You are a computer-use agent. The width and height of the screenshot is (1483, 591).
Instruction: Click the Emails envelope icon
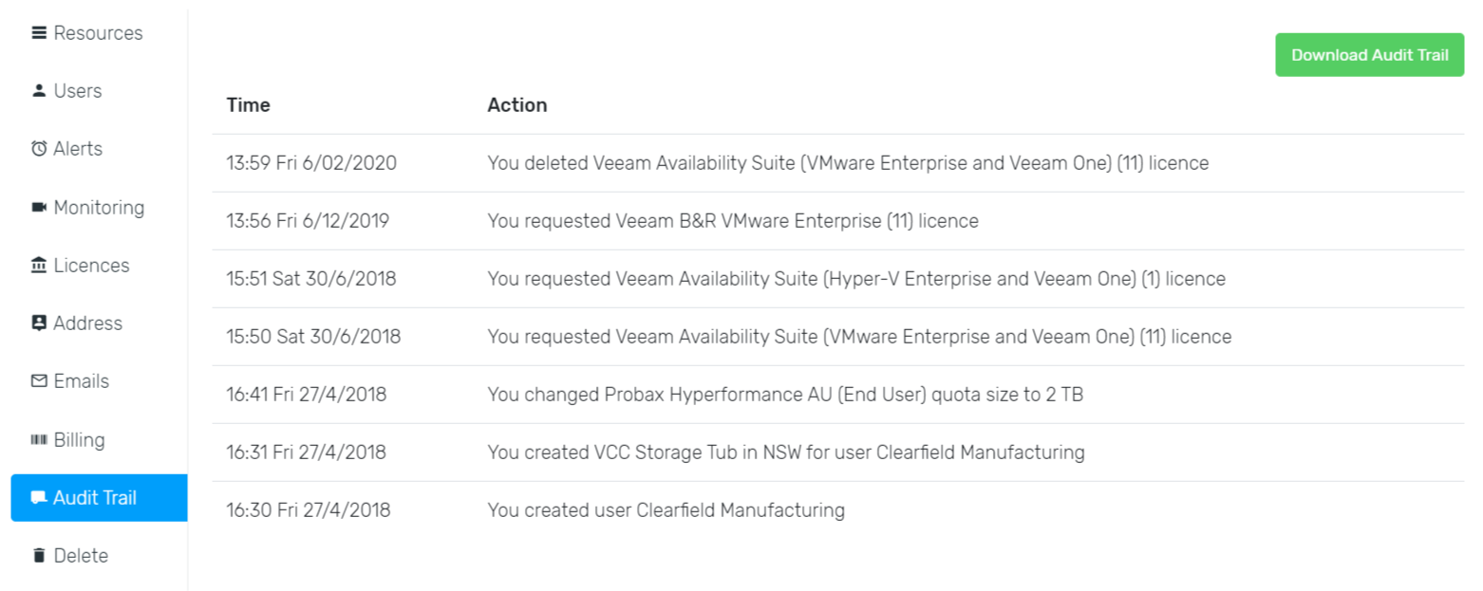tap(39, 381)
